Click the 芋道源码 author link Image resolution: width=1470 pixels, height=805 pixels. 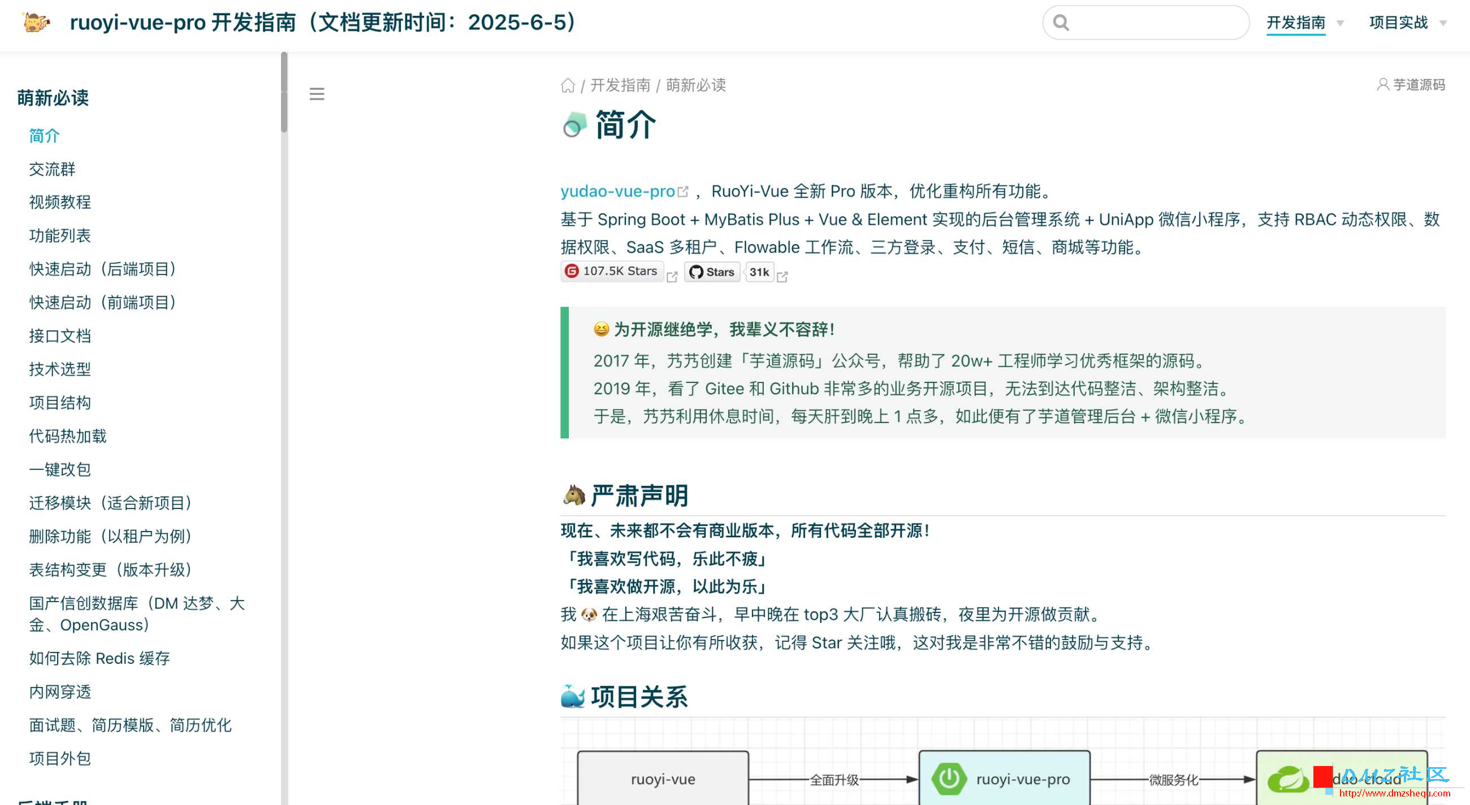point(1419,85)
